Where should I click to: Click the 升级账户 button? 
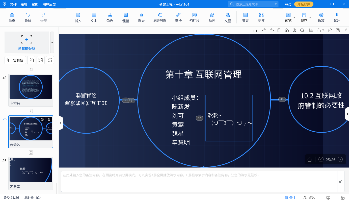click(x=304, y=4)
